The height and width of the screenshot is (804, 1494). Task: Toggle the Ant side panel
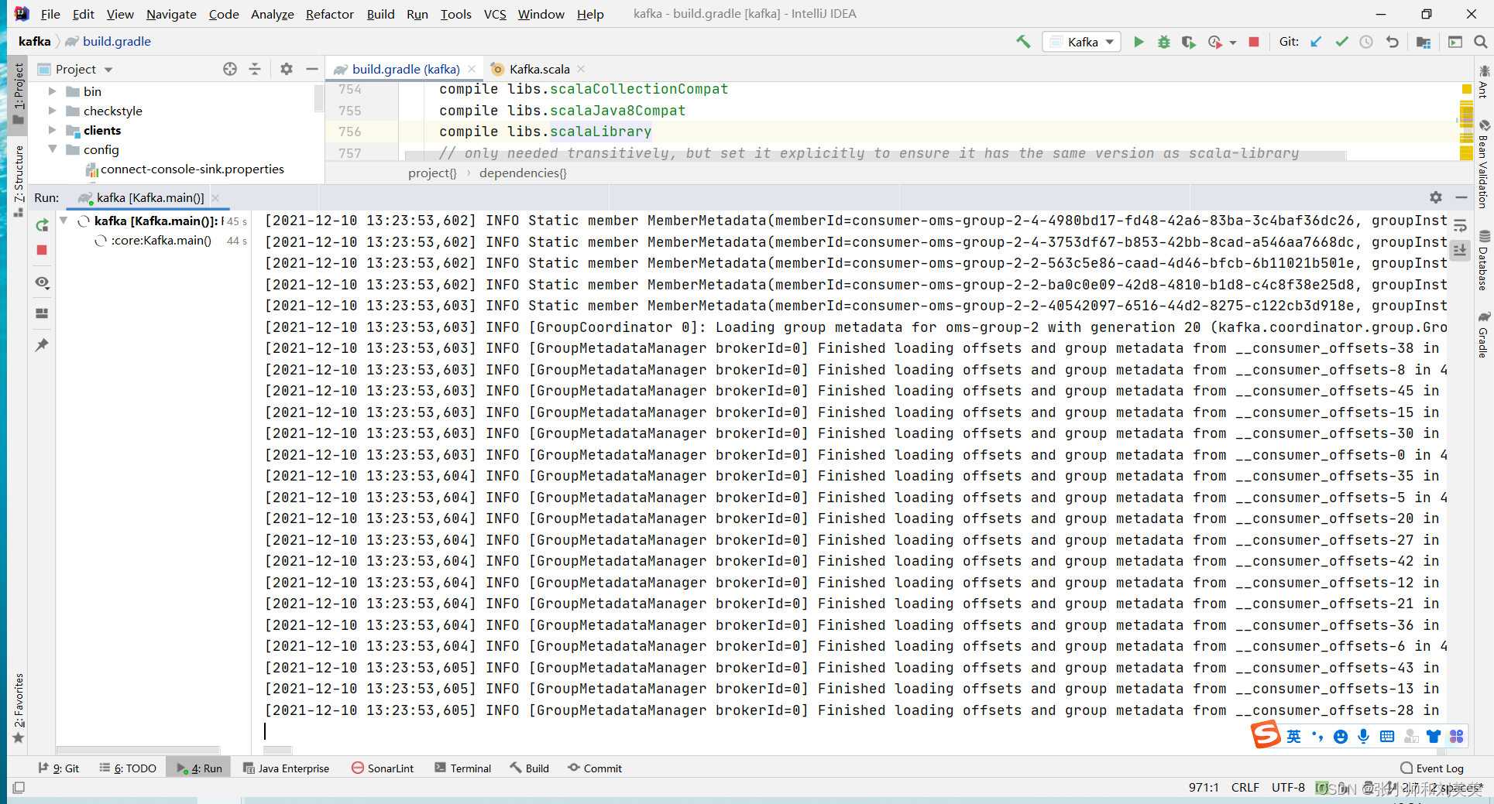pos(1484,82)
